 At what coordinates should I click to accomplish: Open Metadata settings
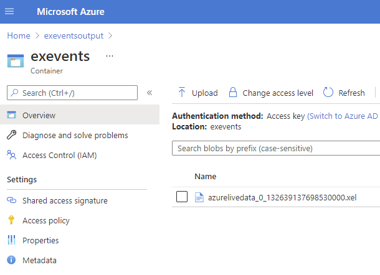tap(39, 260)
